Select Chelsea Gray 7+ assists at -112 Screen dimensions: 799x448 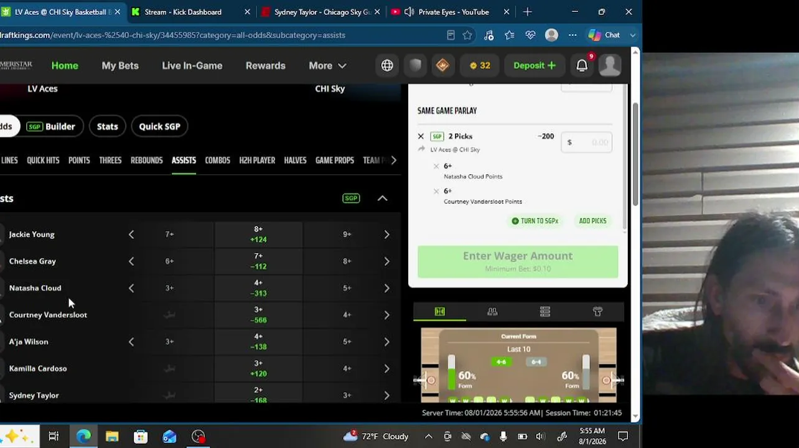coord(258,261)
